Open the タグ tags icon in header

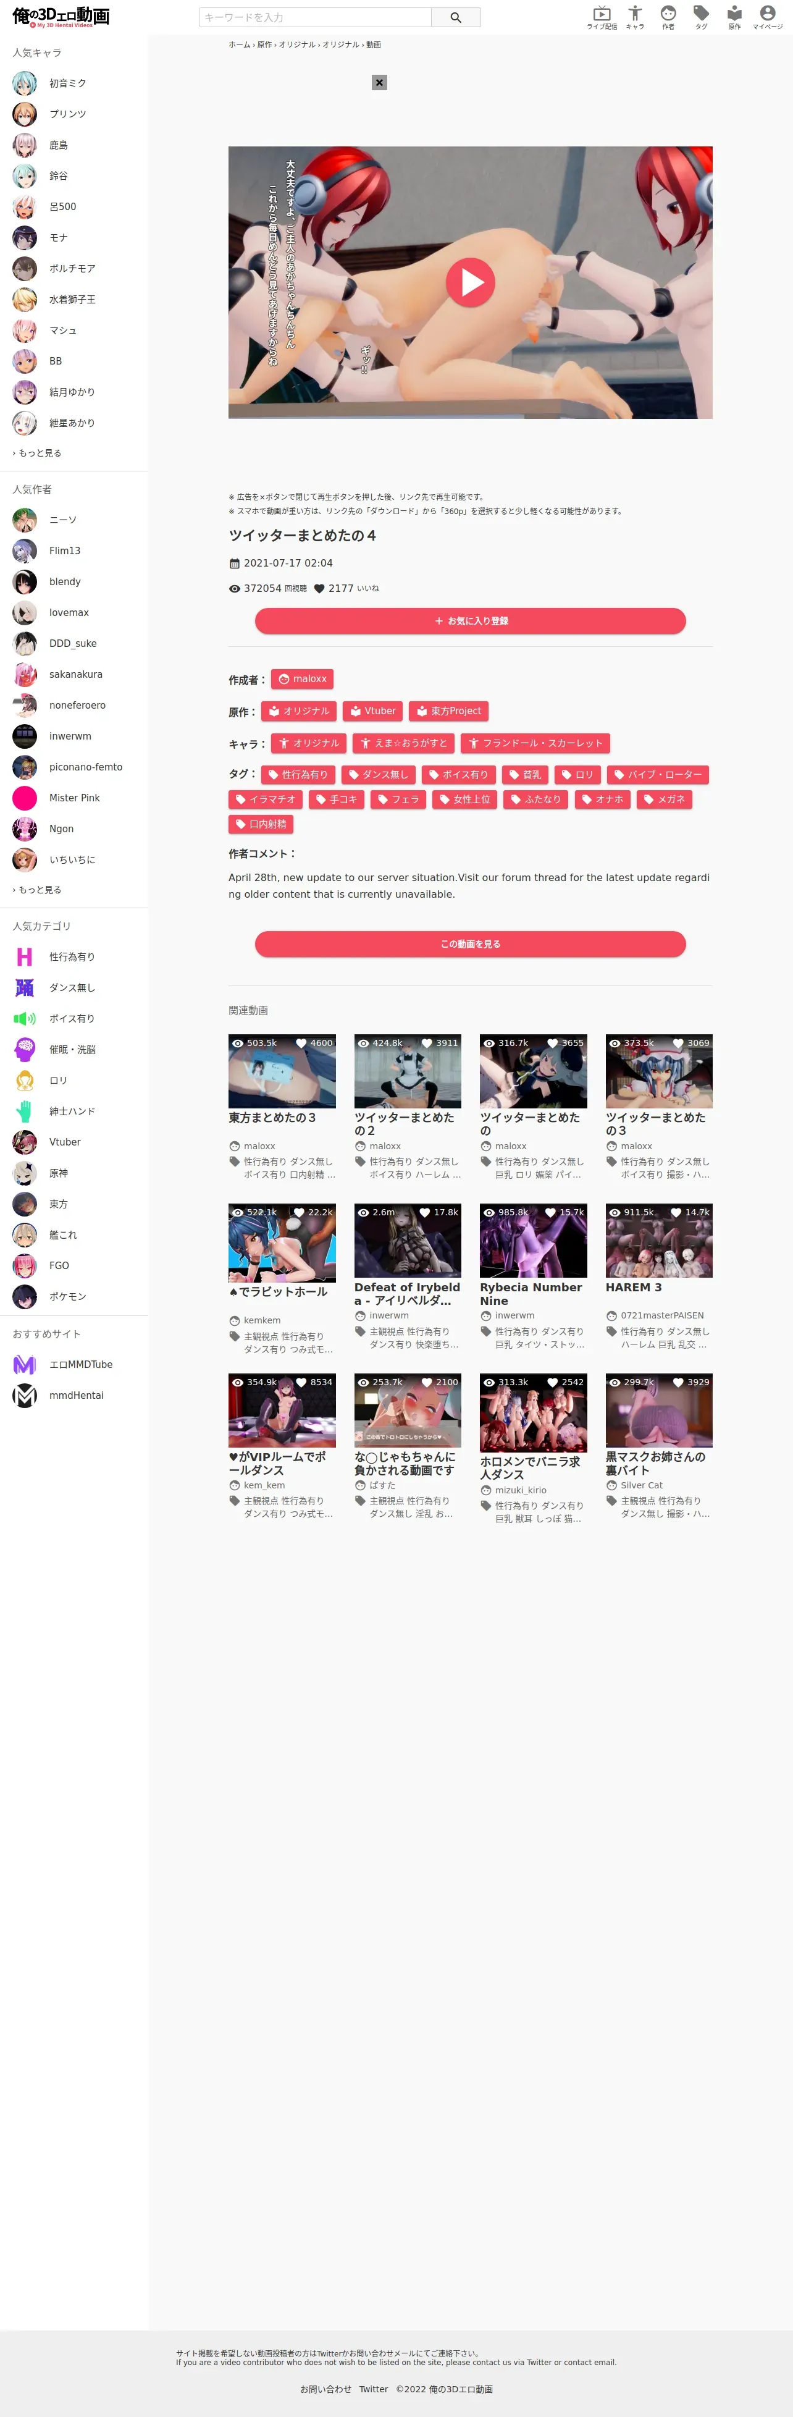pos(701,17)
